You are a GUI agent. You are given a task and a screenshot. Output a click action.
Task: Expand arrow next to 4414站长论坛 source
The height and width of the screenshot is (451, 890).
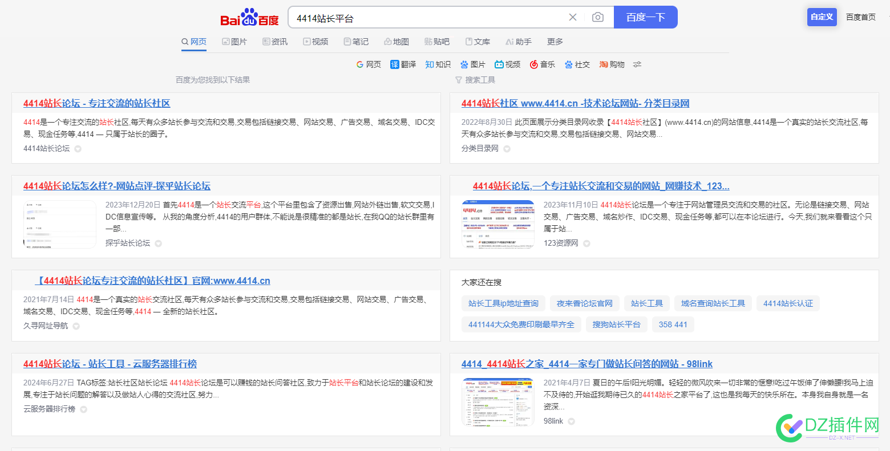[78, 149]
